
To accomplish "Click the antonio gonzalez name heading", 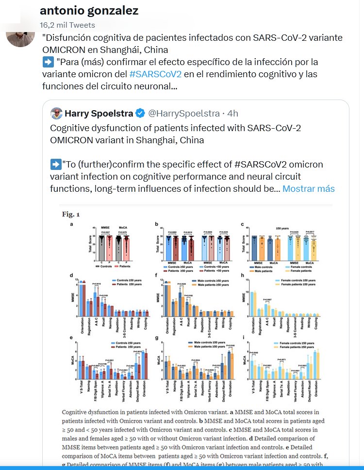I will click(89, 11).
